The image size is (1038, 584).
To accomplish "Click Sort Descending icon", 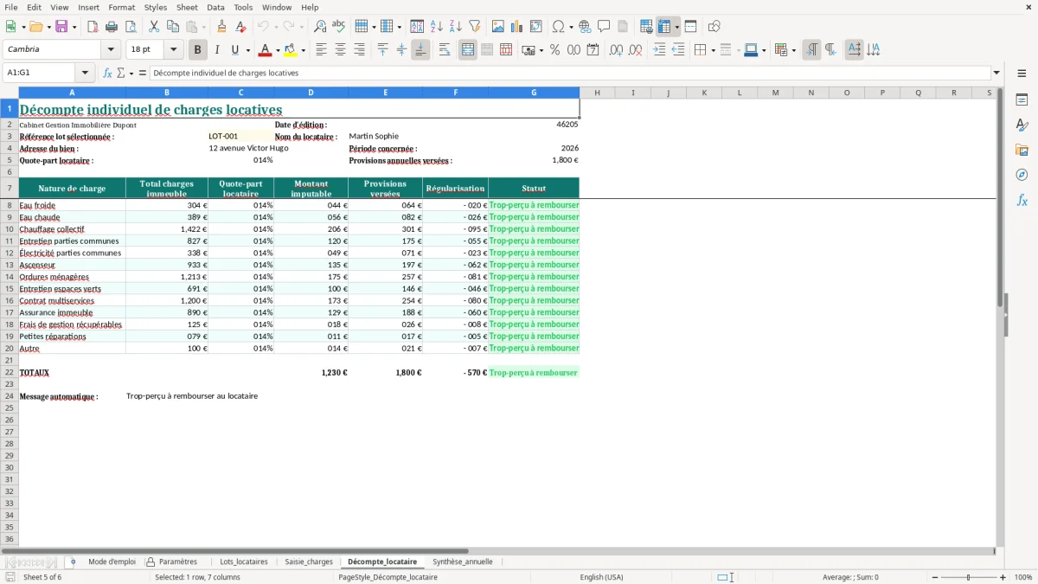I will 456,27.
